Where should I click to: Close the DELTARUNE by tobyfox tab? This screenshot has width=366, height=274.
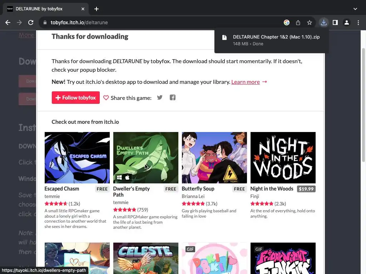pos(83,9)
